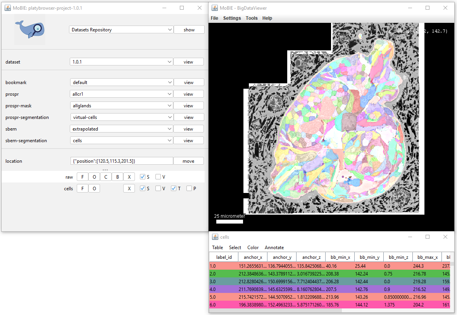
Task: Uncheck the T checkbox for cells
Action: (x=174, y=189)
